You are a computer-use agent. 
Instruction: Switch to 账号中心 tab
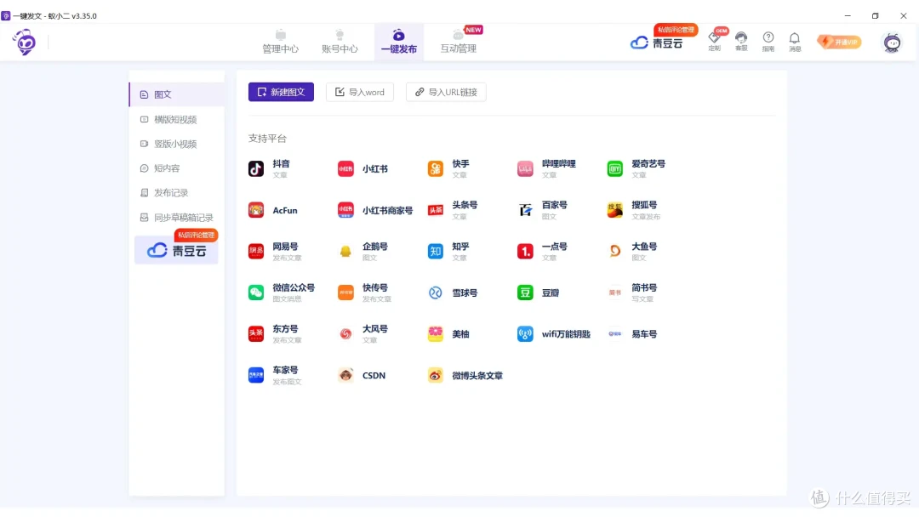coord(340,42)
